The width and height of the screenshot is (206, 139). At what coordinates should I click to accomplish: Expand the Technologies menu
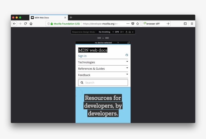(103, 62)
